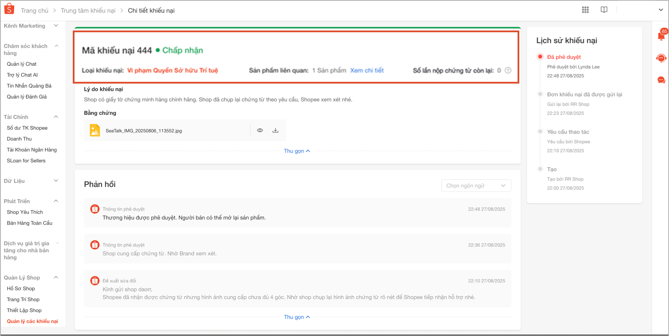Open Quản lý các khiếu nại menu item
Screen dimensions: 669x336
click(32, 321)
